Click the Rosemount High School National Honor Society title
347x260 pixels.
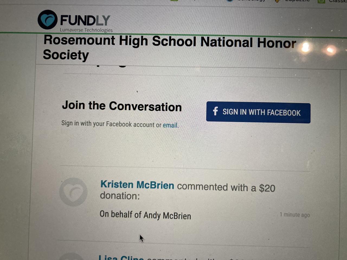(x=169, y=47)
